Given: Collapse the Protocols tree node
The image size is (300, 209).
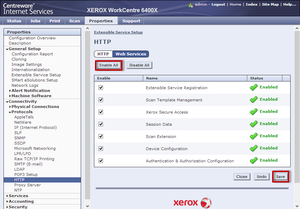Looking at the screenshot, I should (x=10, y=112).
